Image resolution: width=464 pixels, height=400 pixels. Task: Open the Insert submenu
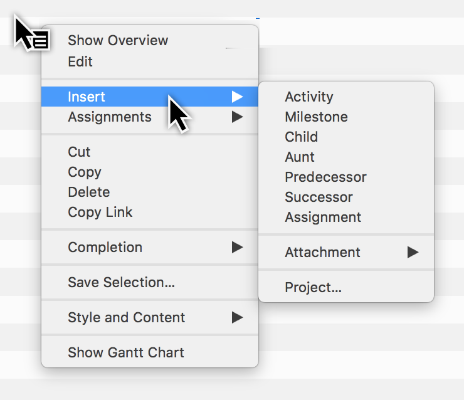[87, 97]
